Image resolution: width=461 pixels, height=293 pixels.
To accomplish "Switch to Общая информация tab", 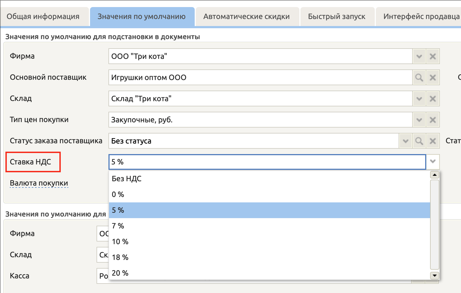I will coord(43,17).
